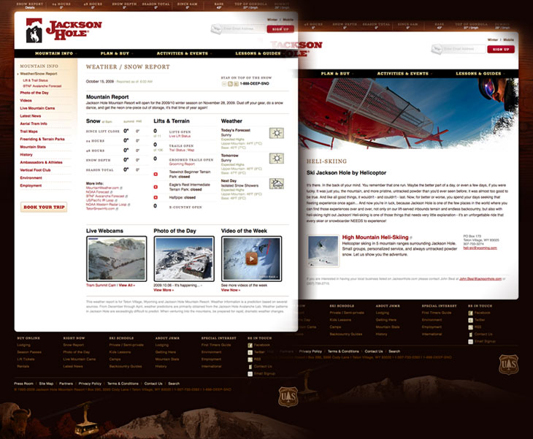Select Mobile on the Heli-Skiing page header
The image size is (533, 439).
[x=508, y=39]
